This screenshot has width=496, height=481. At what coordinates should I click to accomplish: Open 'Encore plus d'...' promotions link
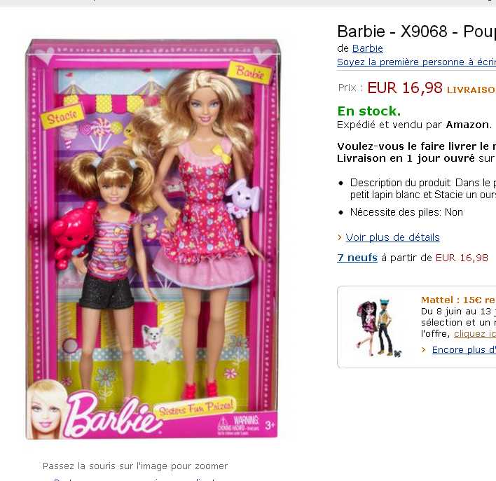[x=464, y=350]
